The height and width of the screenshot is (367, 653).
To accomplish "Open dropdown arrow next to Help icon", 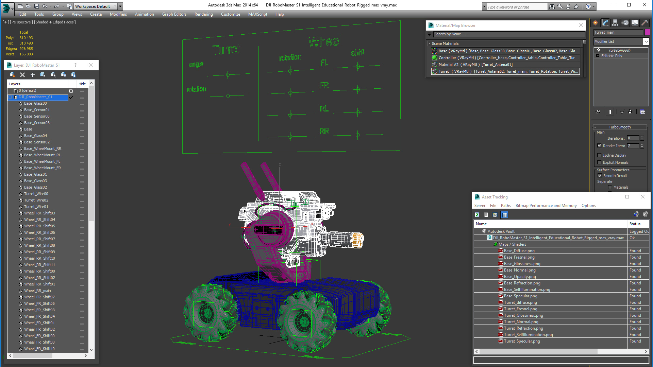I will click(x=594, y=6).
